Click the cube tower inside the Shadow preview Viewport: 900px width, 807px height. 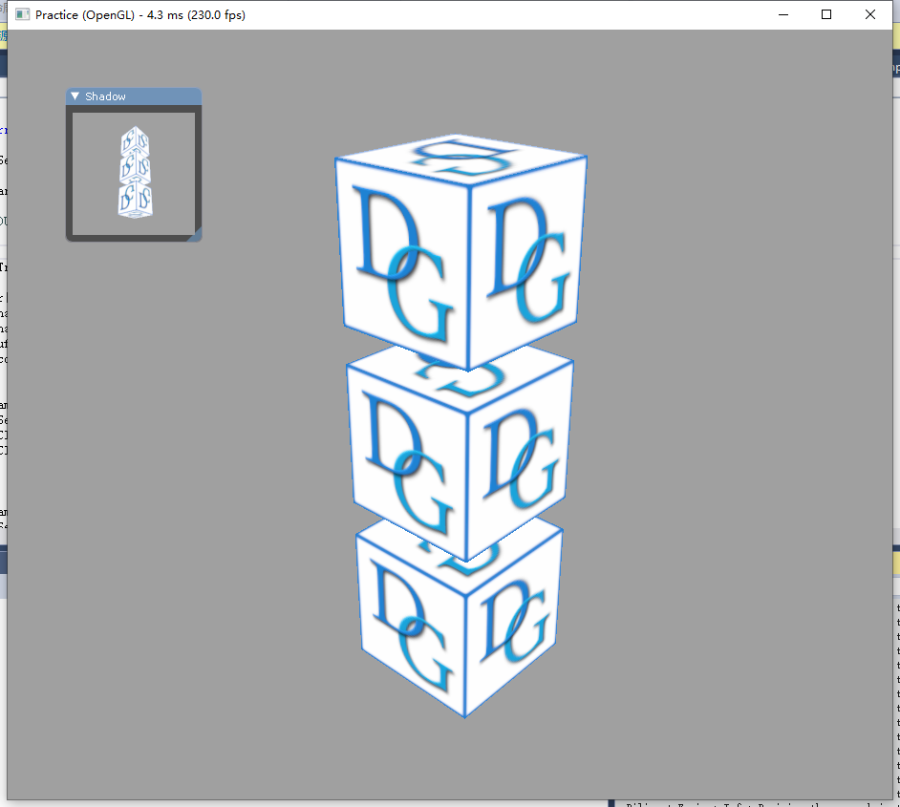135,172
